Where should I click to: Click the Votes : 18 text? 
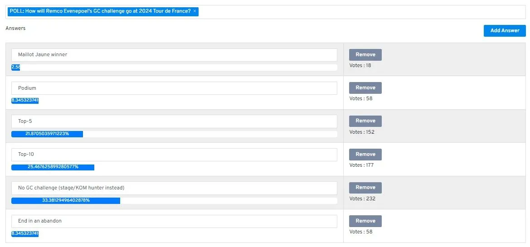[x=360, y=66]
